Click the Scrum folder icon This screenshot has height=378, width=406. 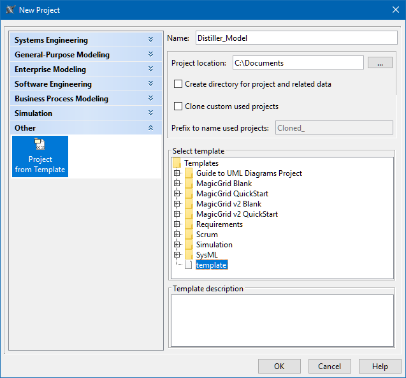tap(189, 235)
